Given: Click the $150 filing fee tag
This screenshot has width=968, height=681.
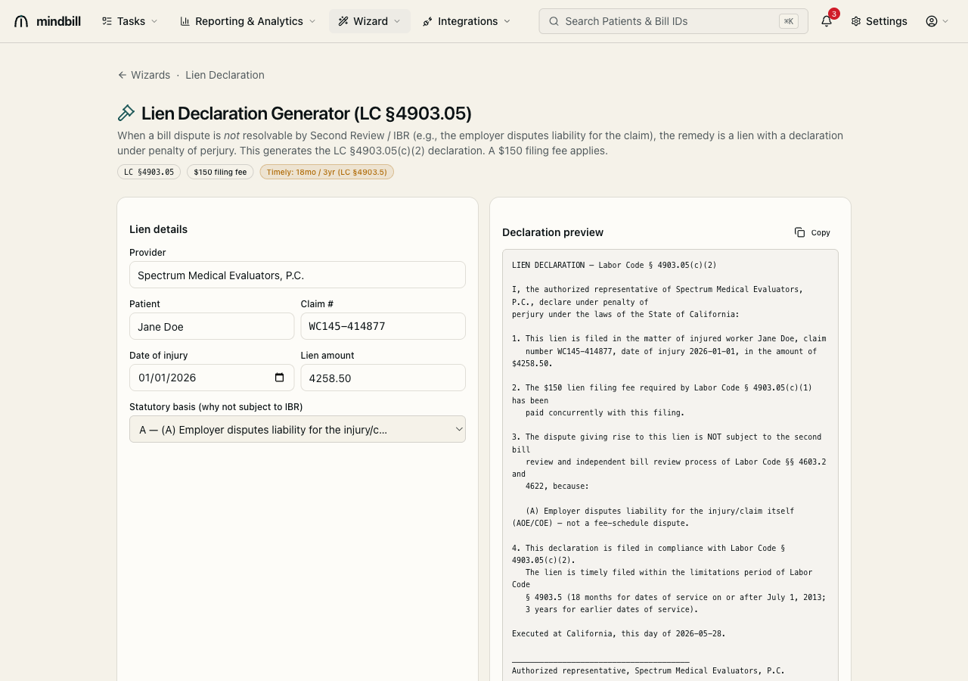Looking at the screenshot, I should [x=220, y=172].
